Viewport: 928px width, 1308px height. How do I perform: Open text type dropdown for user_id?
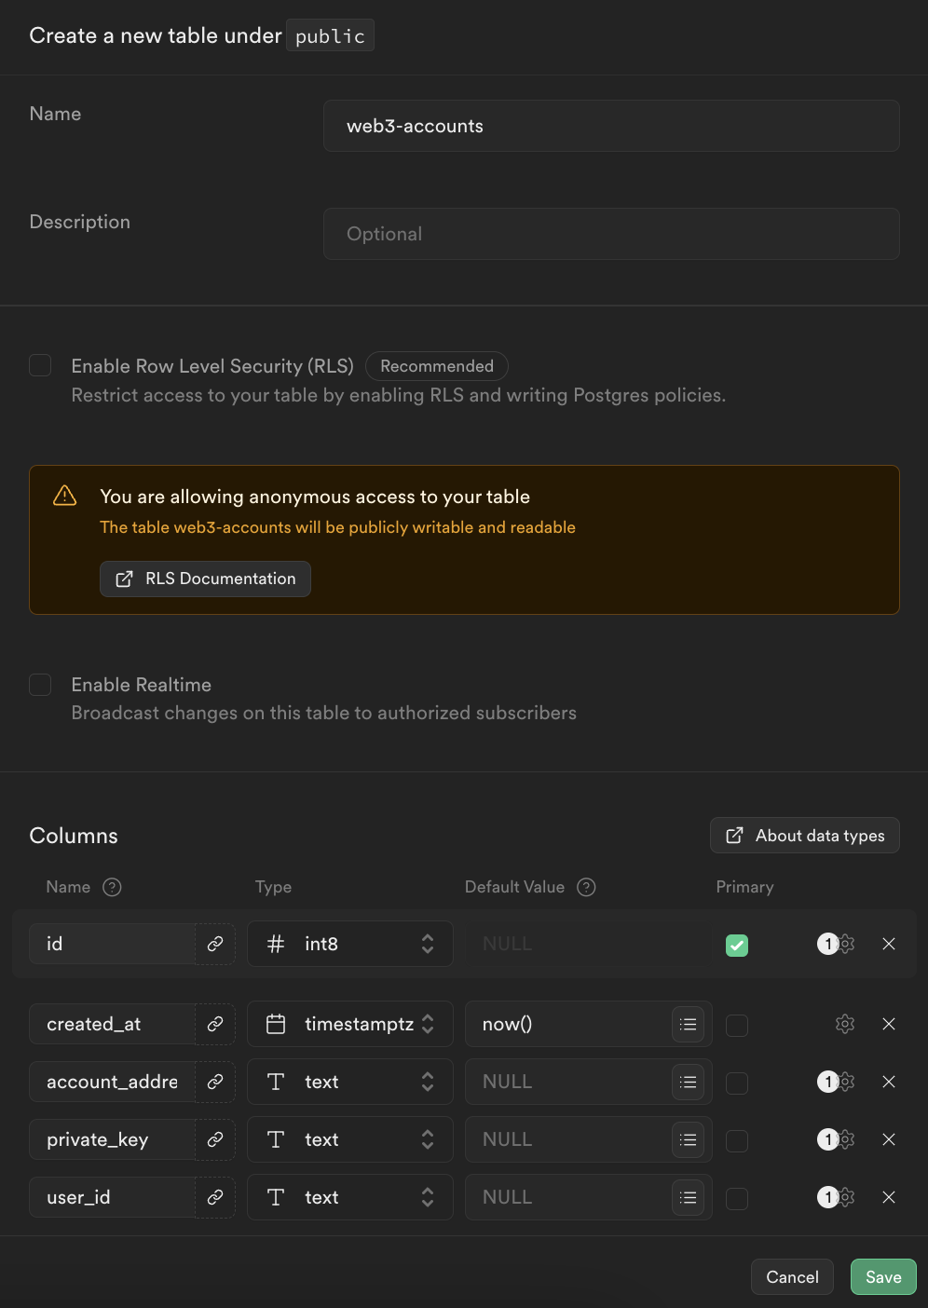click(350, 1197)
